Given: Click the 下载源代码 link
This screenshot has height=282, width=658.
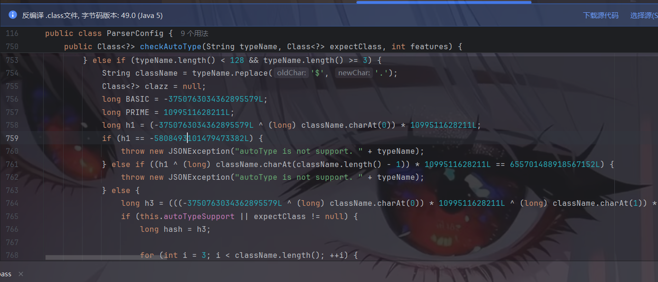Looking at the screenshot, I should (601, 15).
